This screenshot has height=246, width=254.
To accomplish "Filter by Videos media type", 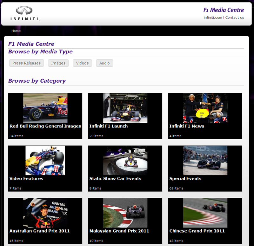I will [82, 63].
